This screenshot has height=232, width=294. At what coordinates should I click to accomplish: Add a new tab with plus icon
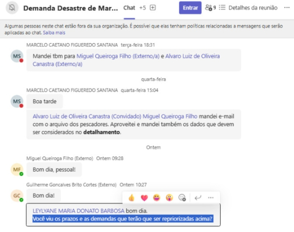pyautogui.click(x=153, y=7)
